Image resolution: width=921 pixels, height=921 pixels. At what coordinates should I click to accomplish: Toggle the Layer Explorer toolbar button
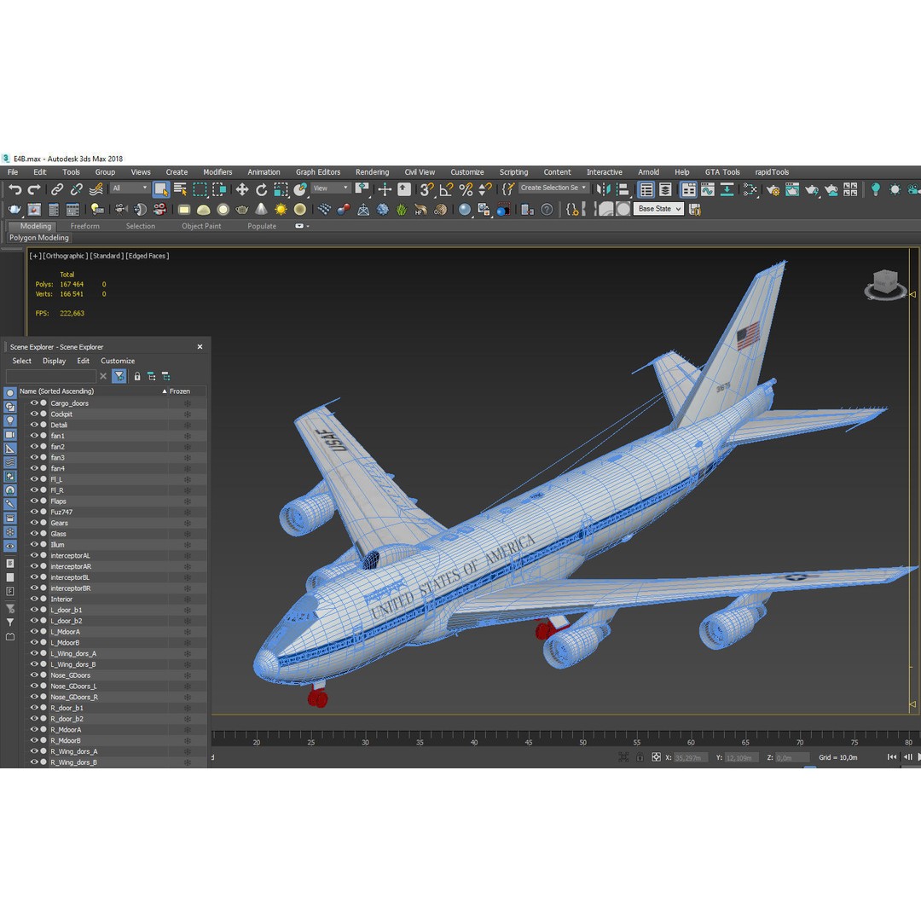[x=665, y=189]
